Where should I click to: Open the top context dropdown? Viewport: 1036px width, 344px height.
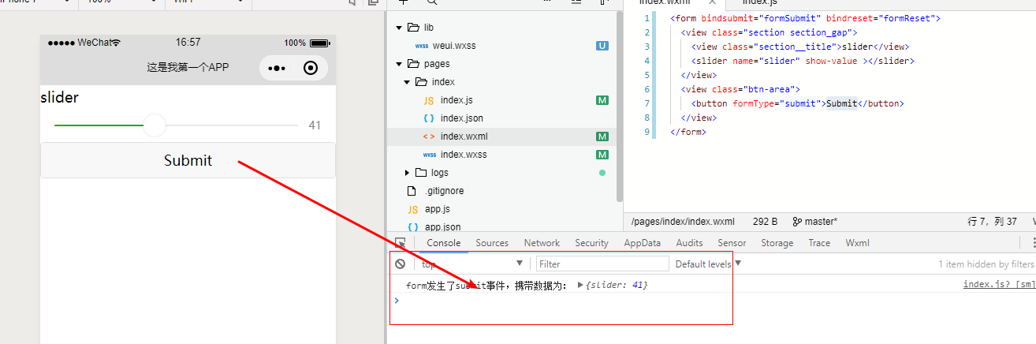(471, 264)
